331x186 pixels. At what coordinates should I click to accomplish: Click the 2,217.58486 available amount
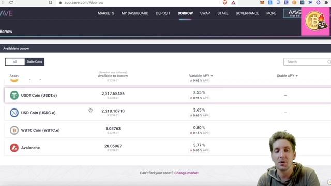[x=113, y=94]
